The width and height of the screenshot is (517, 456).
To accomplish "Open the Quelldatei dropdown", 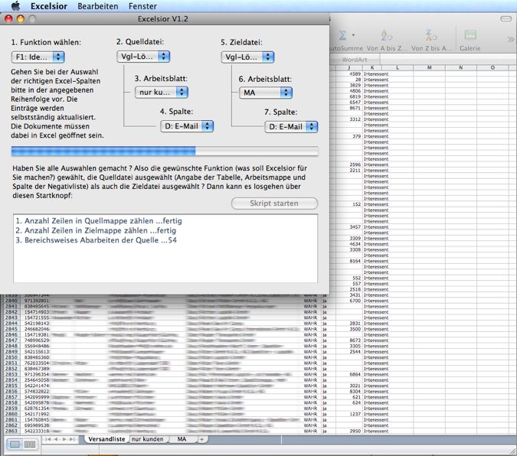I will coord(143,57).
